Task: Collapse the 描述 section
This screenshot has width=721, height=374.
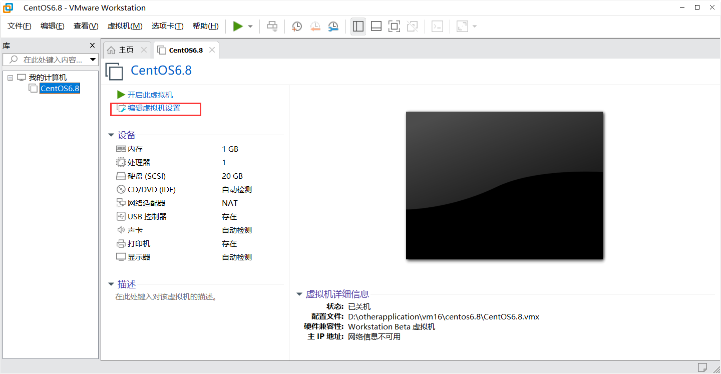Action: coord(111,284)
